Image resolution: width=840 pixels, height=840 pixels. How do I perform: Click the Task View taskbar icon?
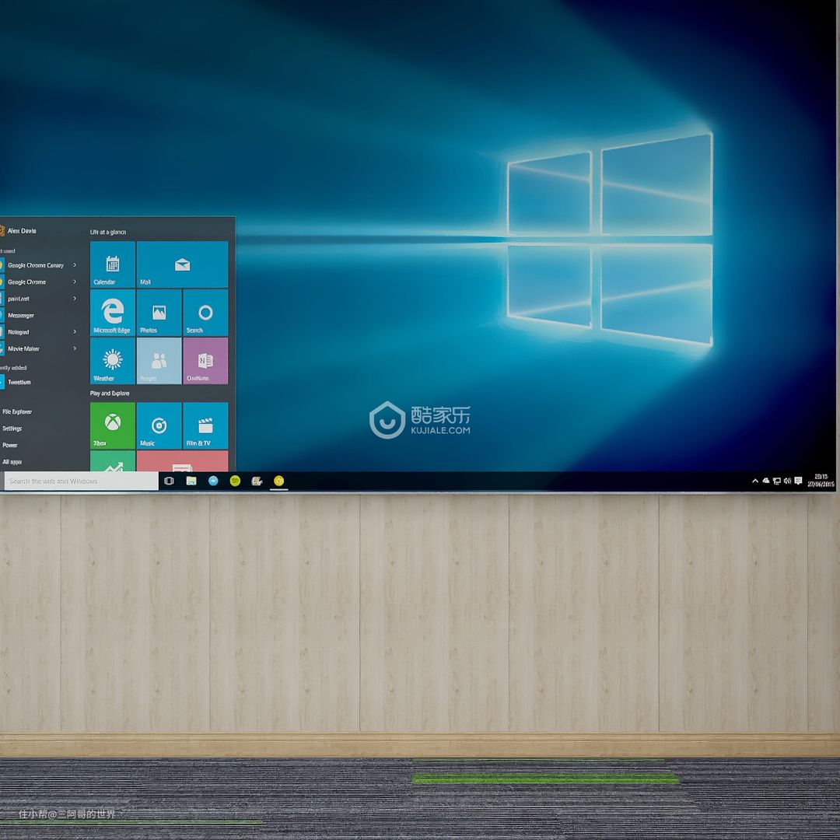(x=169, y=481)
